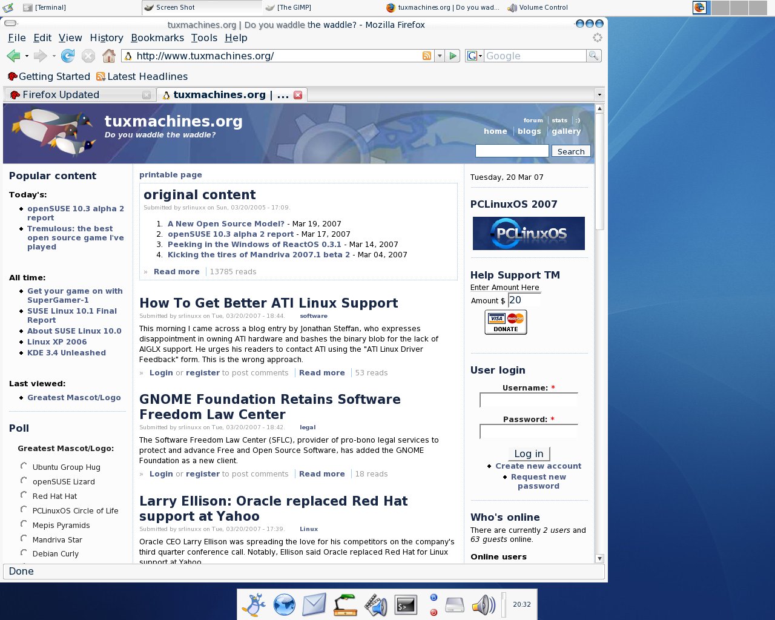Open the View menu

(x=70, y=38)
